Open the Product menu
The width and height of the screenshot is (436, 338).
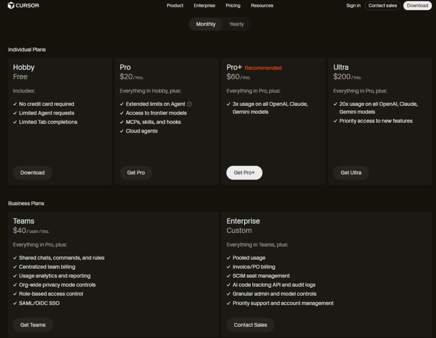tap(175, 6)
